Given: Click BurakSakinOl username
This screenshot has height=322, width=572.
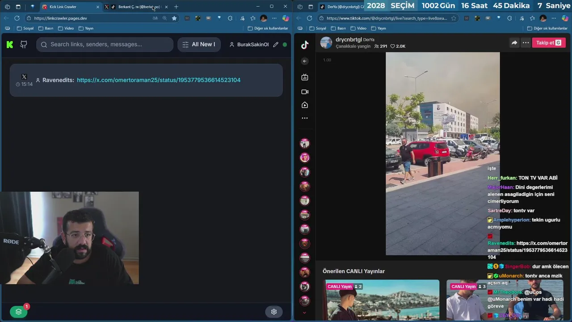Looking at the screenshot, I should (x=253, y=45).
